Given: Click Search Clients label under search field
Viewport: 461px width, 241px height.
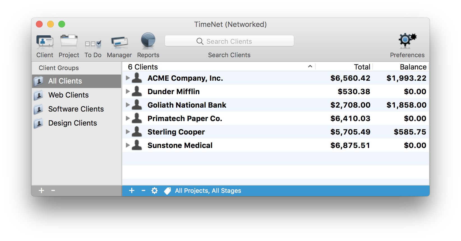Looking at the screenshot, I should pyautogui.click(x=229, y=55).
